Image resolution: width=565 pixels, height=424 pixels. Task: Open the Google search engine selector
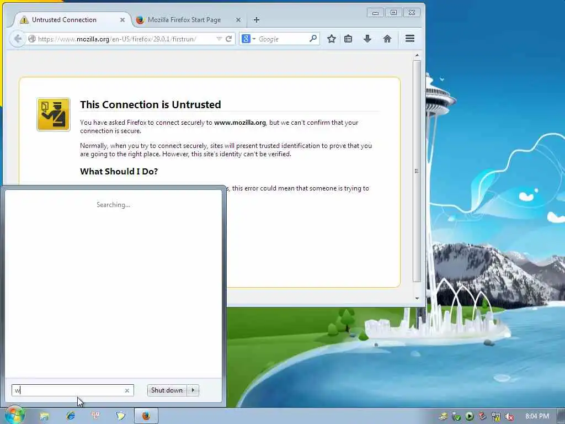[x=249, y=39]
